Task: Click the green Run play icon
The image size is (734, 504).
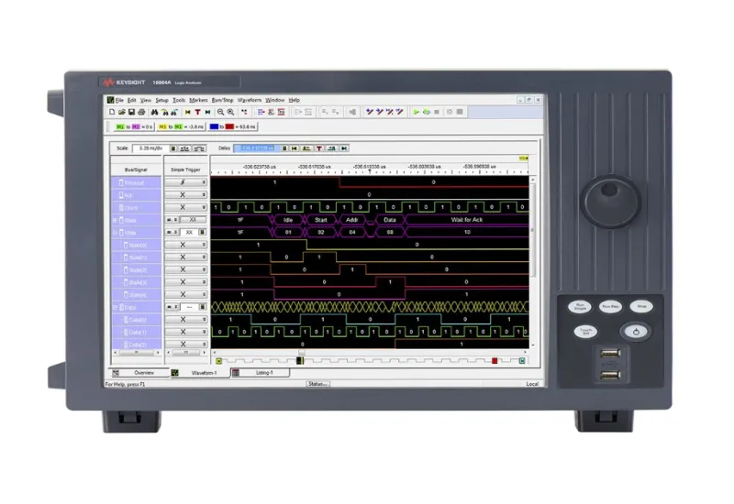Action: tap(417, 112)
